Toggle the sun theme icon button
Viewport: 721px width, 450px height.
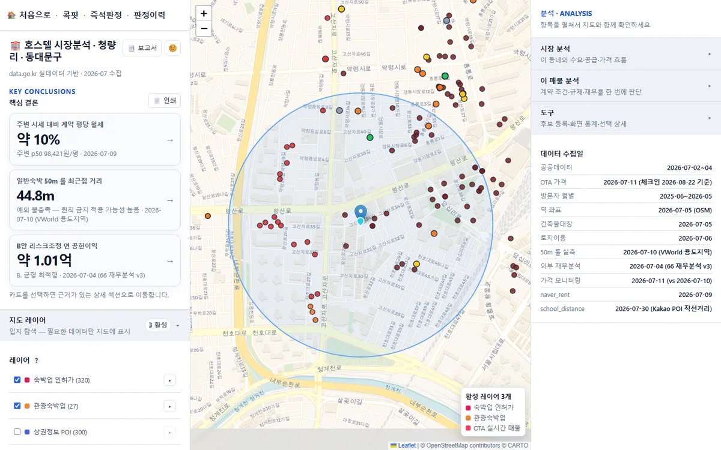coord(172,48)
